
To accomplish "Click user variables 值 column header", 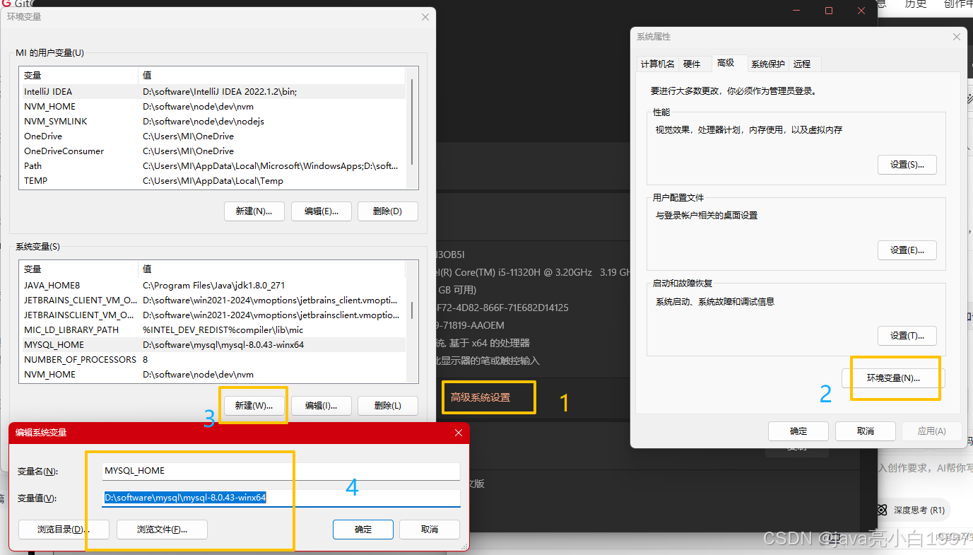I will 271,75.
